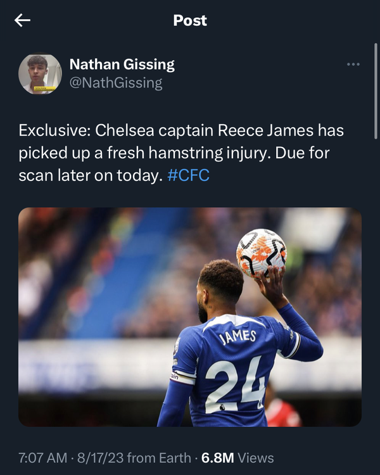Image resolution: width=380 pixels, height=475 pixels.
Task: Open the @NathGissing handle link
Action: pos(116,83)
